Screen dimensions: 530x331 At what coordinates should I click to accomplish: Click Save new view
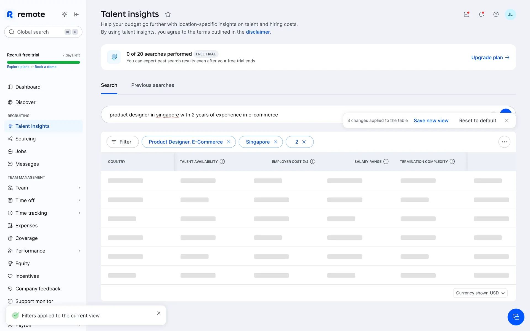[431, 121]
